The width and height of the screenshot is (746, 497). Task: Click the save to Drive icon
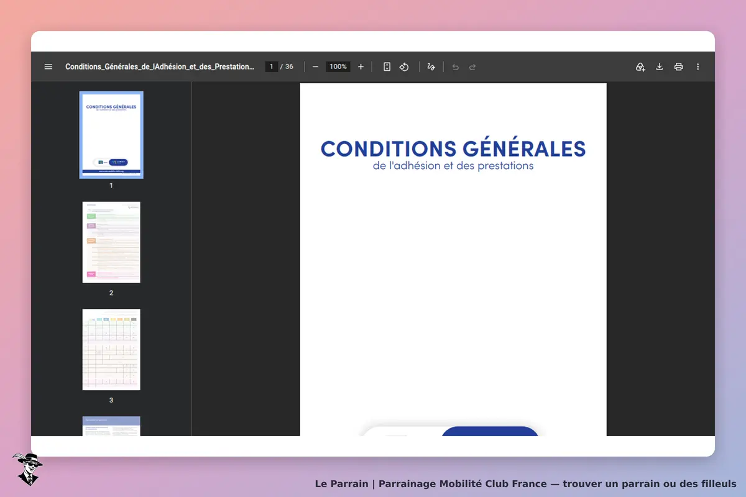[x=640, y=66]
